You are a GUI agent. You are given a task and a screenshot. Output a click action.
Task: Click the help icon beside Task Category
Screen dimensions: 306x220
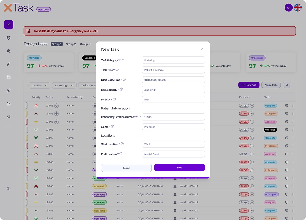[x=122, y=60]
